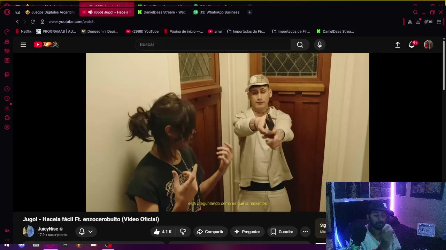This screenshot has height=250, width=446.
Task: Open sidebar three-dot setup menu
Action: click(7, 240)
